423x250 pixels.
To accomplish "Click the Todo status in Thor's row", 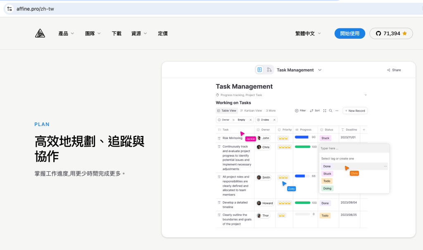I will [325, 215].
